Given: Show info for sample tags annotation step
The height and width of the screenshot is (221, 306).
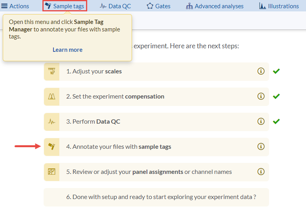Looking at the screenshot, I should point(260,147).
